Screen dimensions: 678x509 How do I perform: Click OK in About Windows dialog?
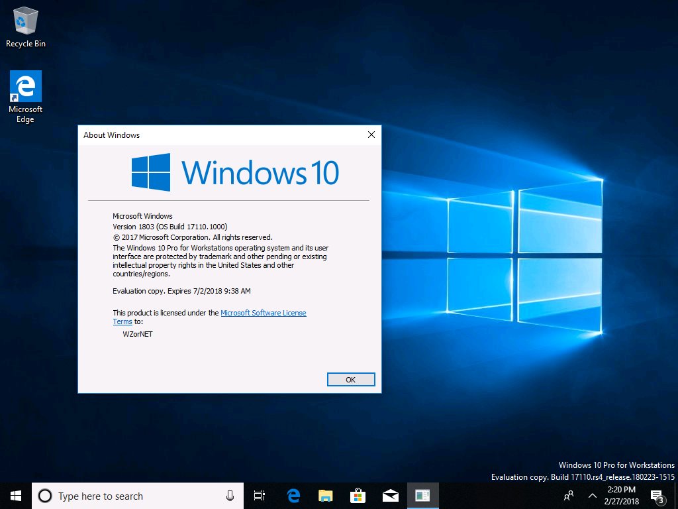tap(351, 380)
